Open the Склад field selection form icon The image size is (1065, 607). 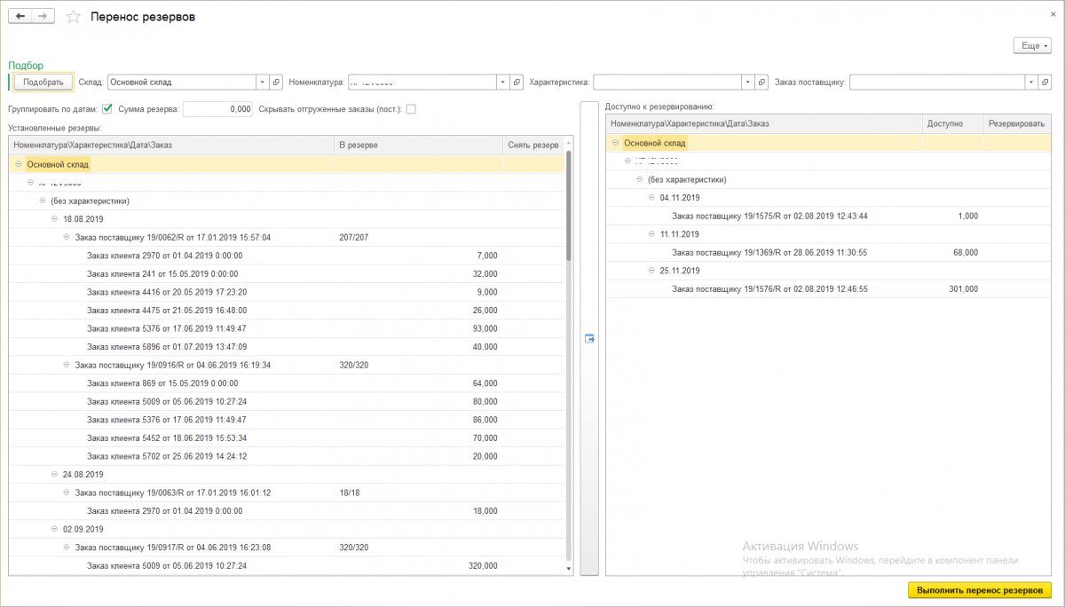pyautogui.click(x=276, y=83)
